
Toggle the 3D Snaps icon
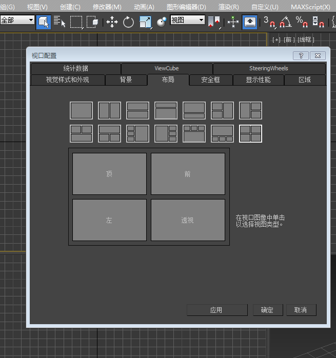tap(269, 22)
